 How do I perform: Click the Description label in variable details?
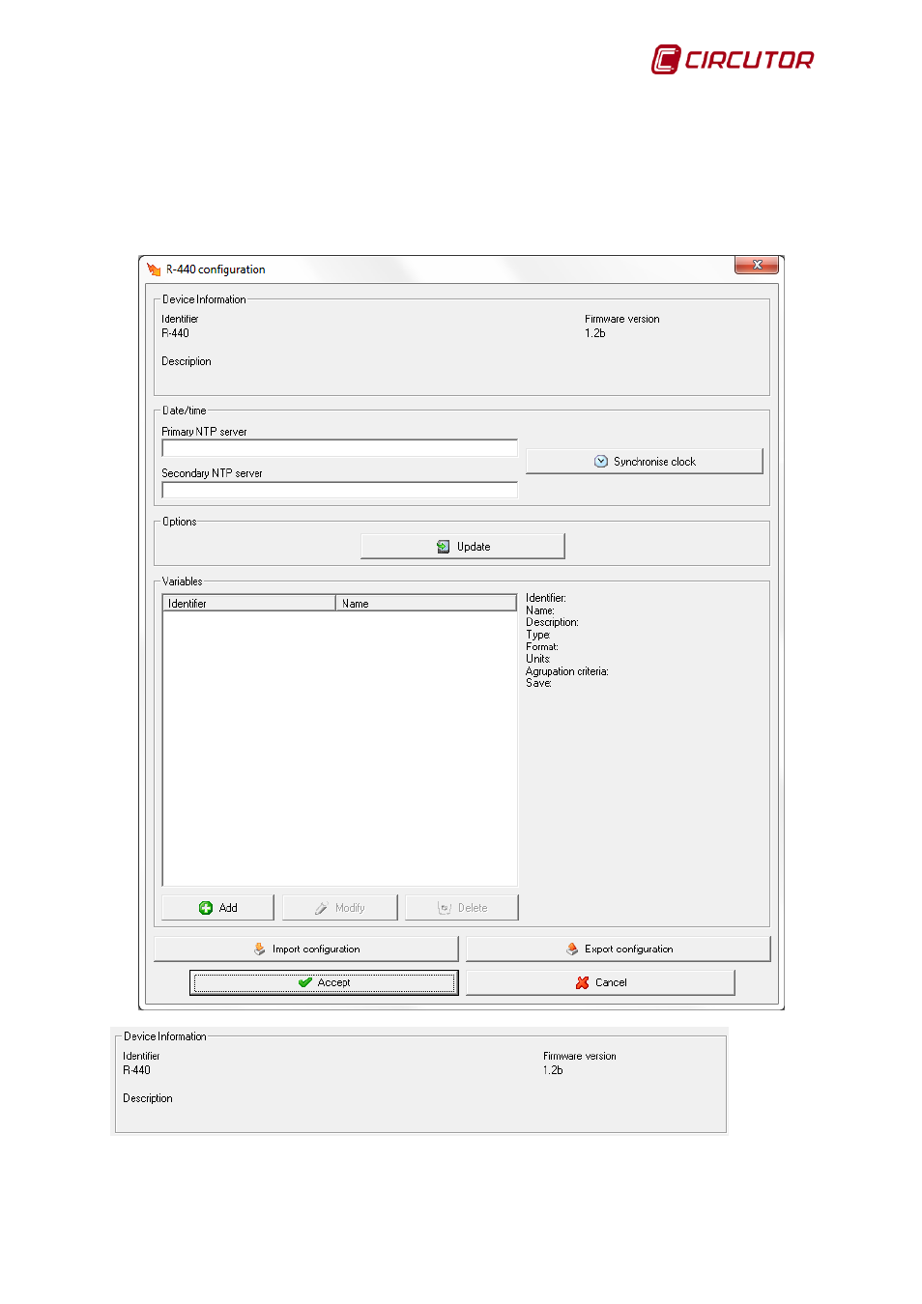pos(552,622)
